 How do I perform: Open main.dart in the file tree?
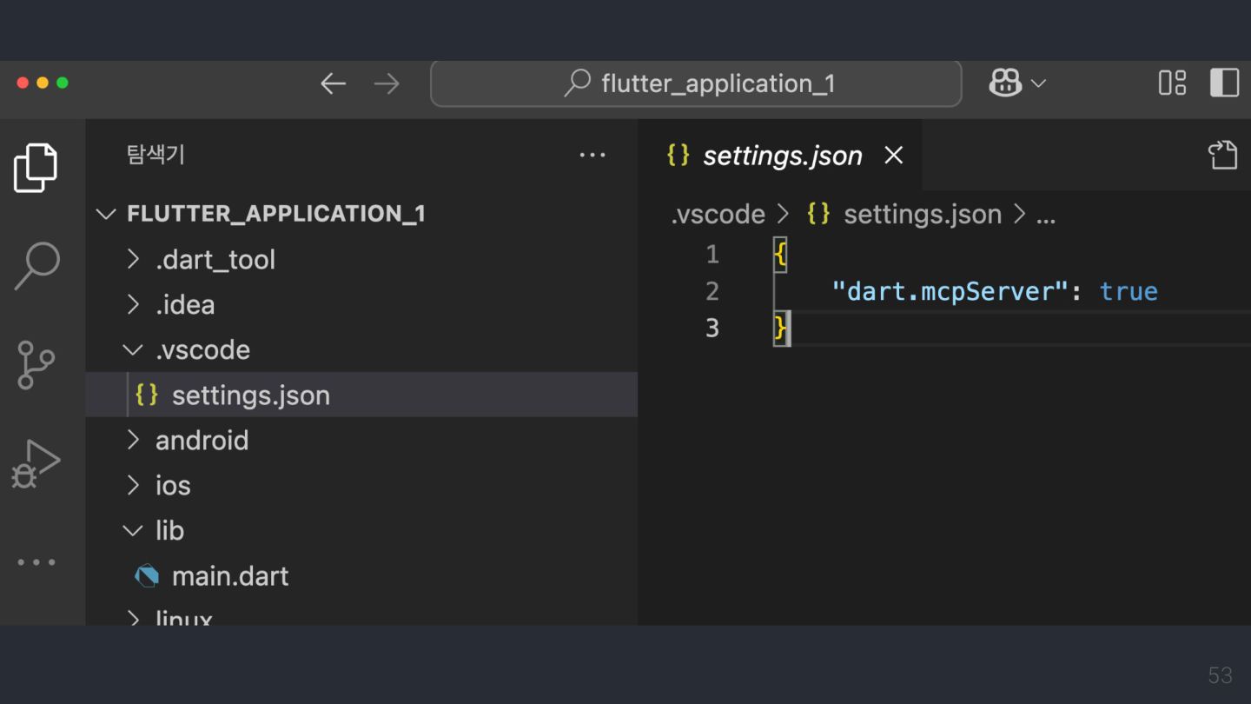click(x=361, y=575)
